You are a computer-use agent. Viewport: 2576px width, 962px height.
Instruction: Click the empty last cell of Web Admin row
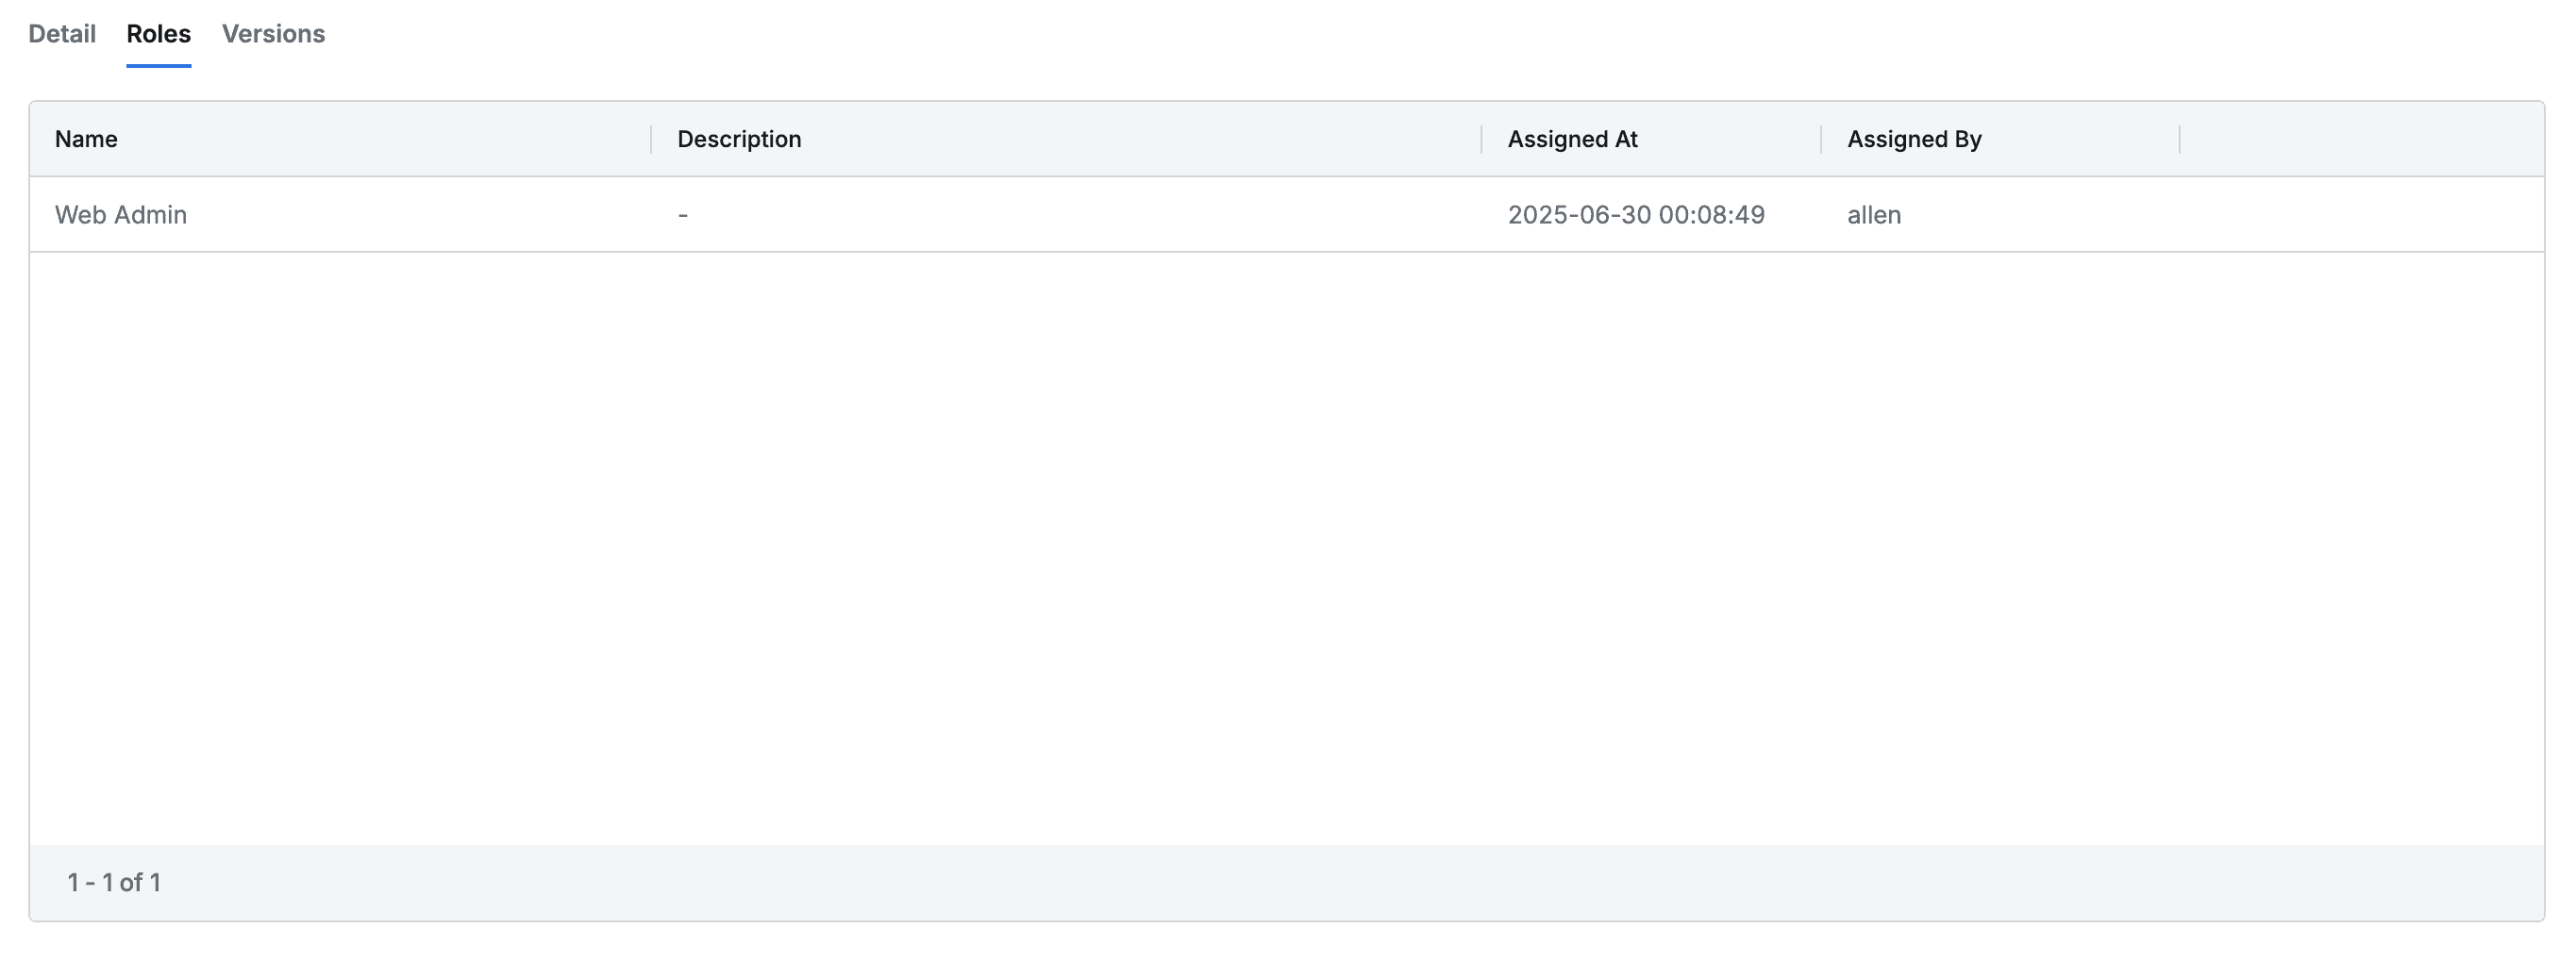pos(2360,215)
